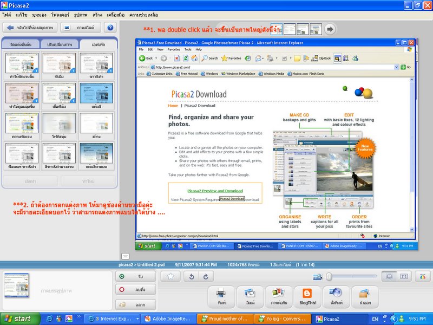Viewport: 433px width, 325px height.
Task: Open the ความช่วยเหลือ (Help) menu
Action: [143, 15]
